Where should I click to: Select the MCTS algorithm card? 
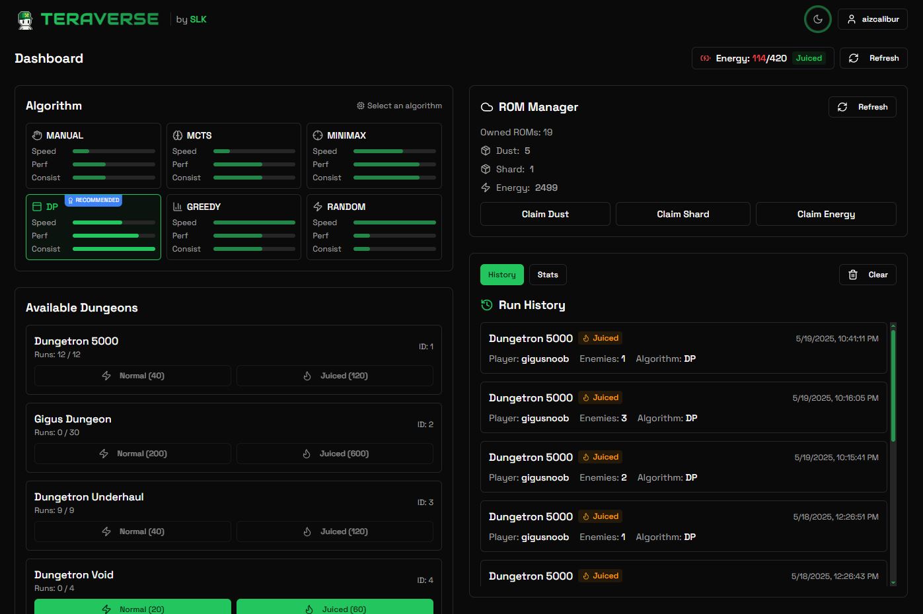pyautogui.click(x=233, y=156)
